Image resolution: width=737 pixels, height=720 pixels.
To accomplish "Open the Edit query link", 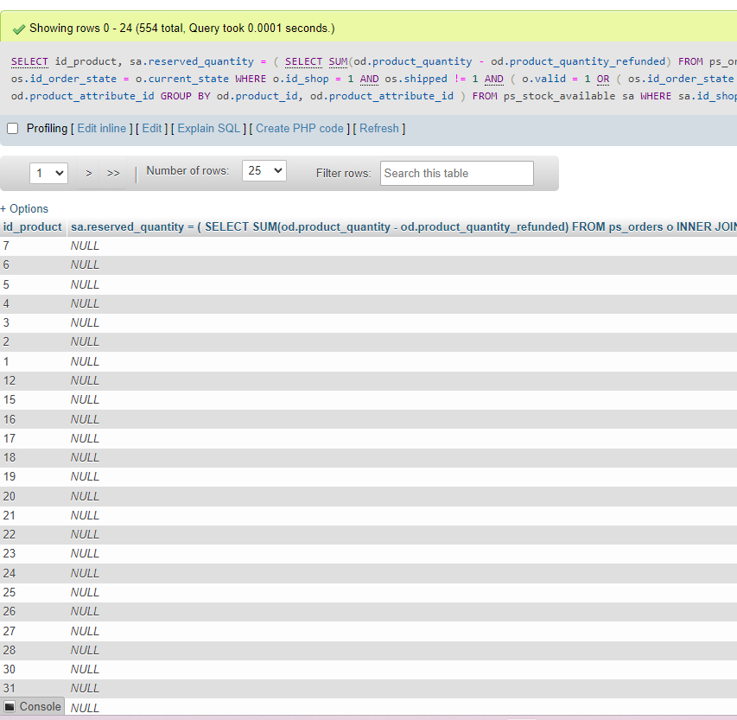I will [152, 129].
